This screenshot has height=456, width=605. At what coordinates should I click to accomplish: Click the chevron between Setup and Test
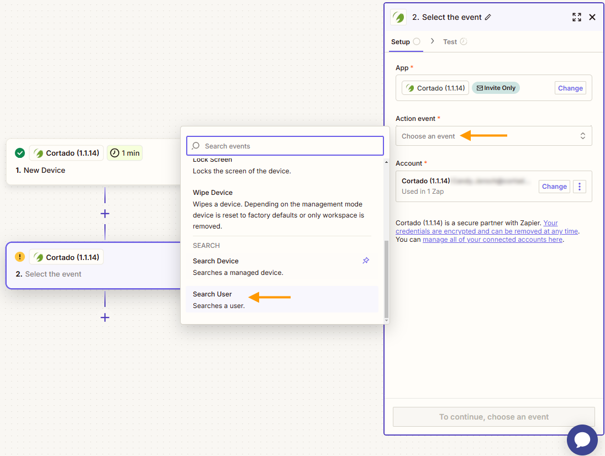coord(432,41)
